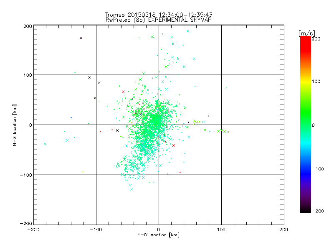Click the blue dot marker on the left side of the plot
Image resolution: width=334 pixels, height=250 pixels.
[x=71, y=118]
